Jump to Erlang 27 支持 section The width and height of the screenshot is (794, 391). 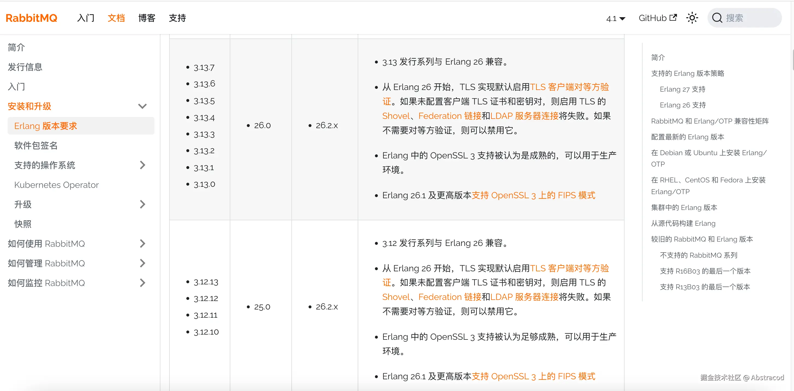682,89
